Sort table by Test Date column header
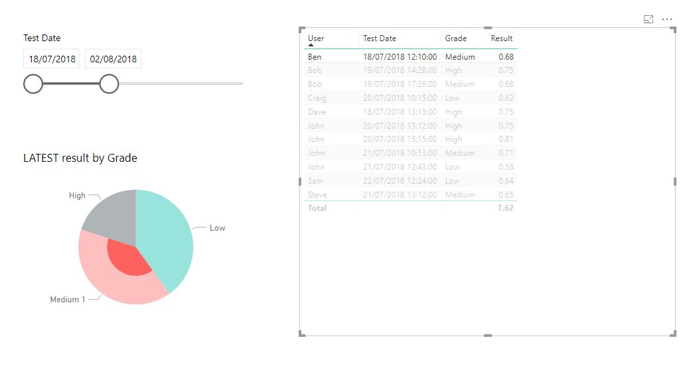The width and height of the screenshot is (699, 368). tap(379, 38)
